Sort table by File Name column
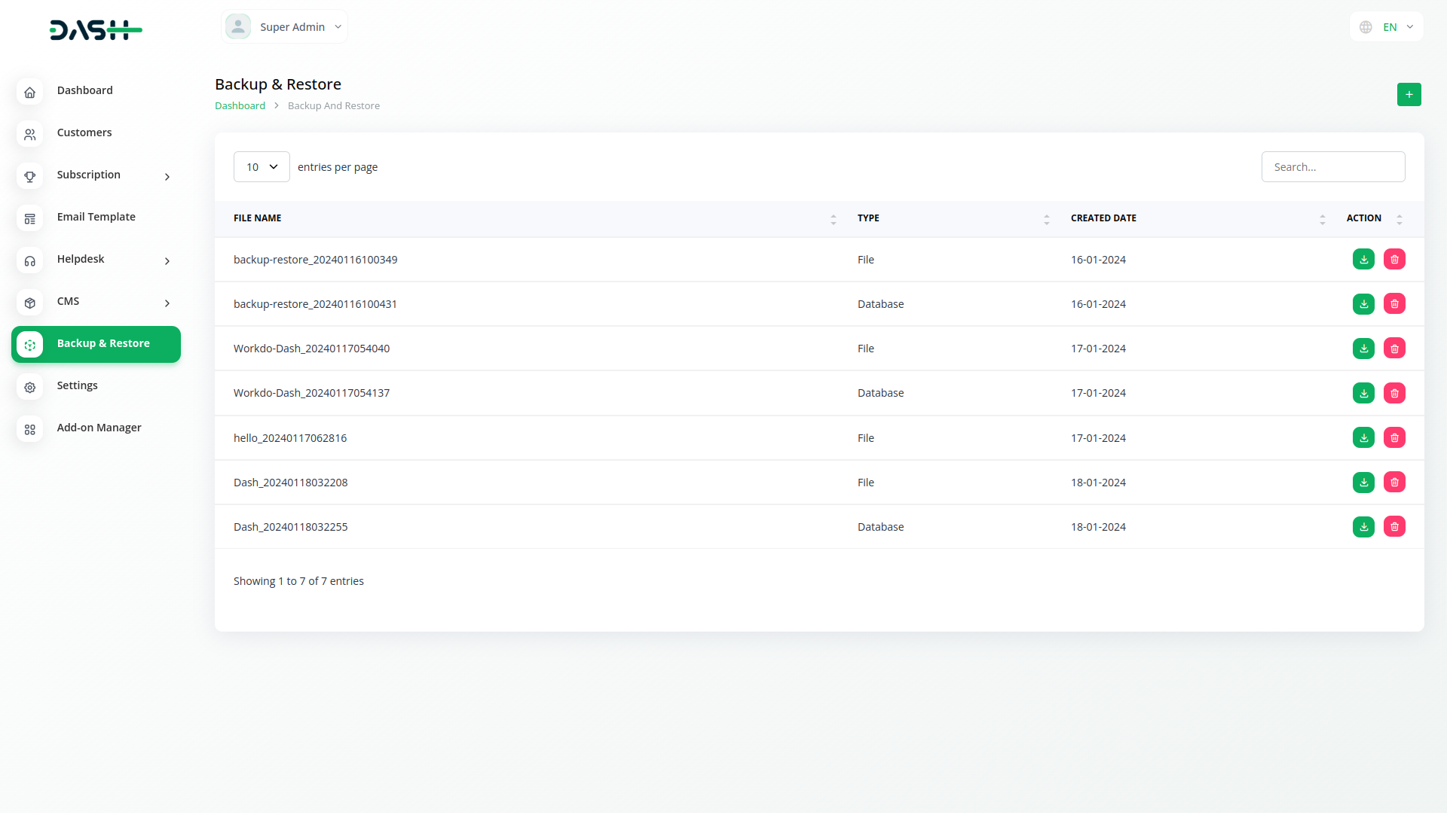The height and width of the screenshot is (813, 1447). [x=833, y=219]
